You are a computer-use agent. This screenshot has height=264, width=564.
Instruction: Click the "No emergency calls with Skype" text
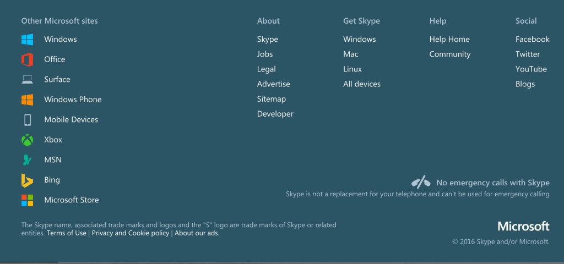pos(493,183)
